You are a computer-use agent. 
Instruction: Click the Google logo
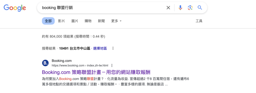pyautogui.click(x=15, y=8)
